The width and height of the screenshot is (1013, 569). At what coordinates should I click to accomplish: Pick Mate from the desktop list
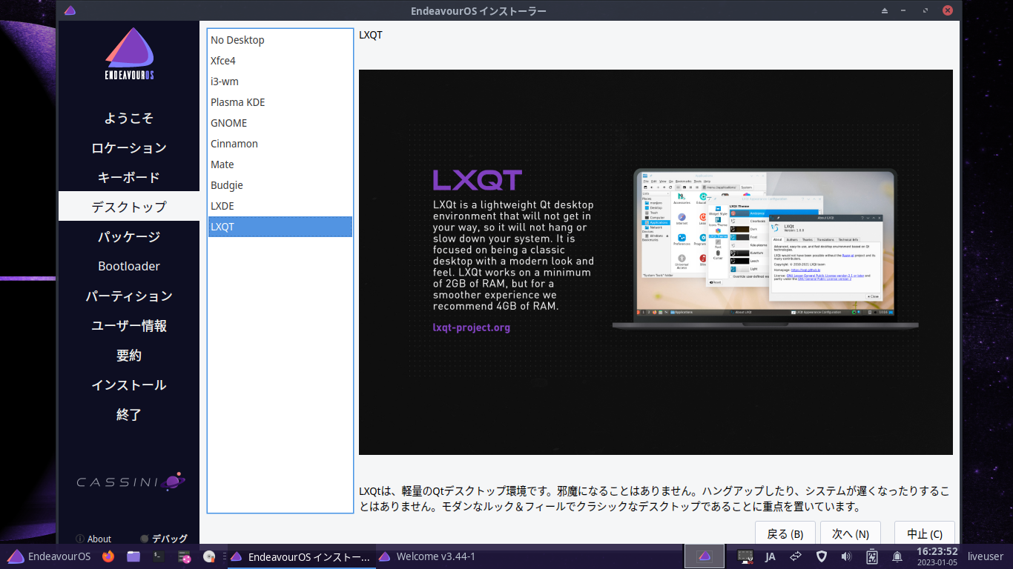280,164
